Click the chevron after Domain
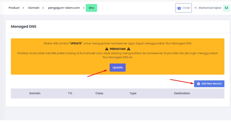The width and height of the screenshot is (231, 123). coord(43,8)
